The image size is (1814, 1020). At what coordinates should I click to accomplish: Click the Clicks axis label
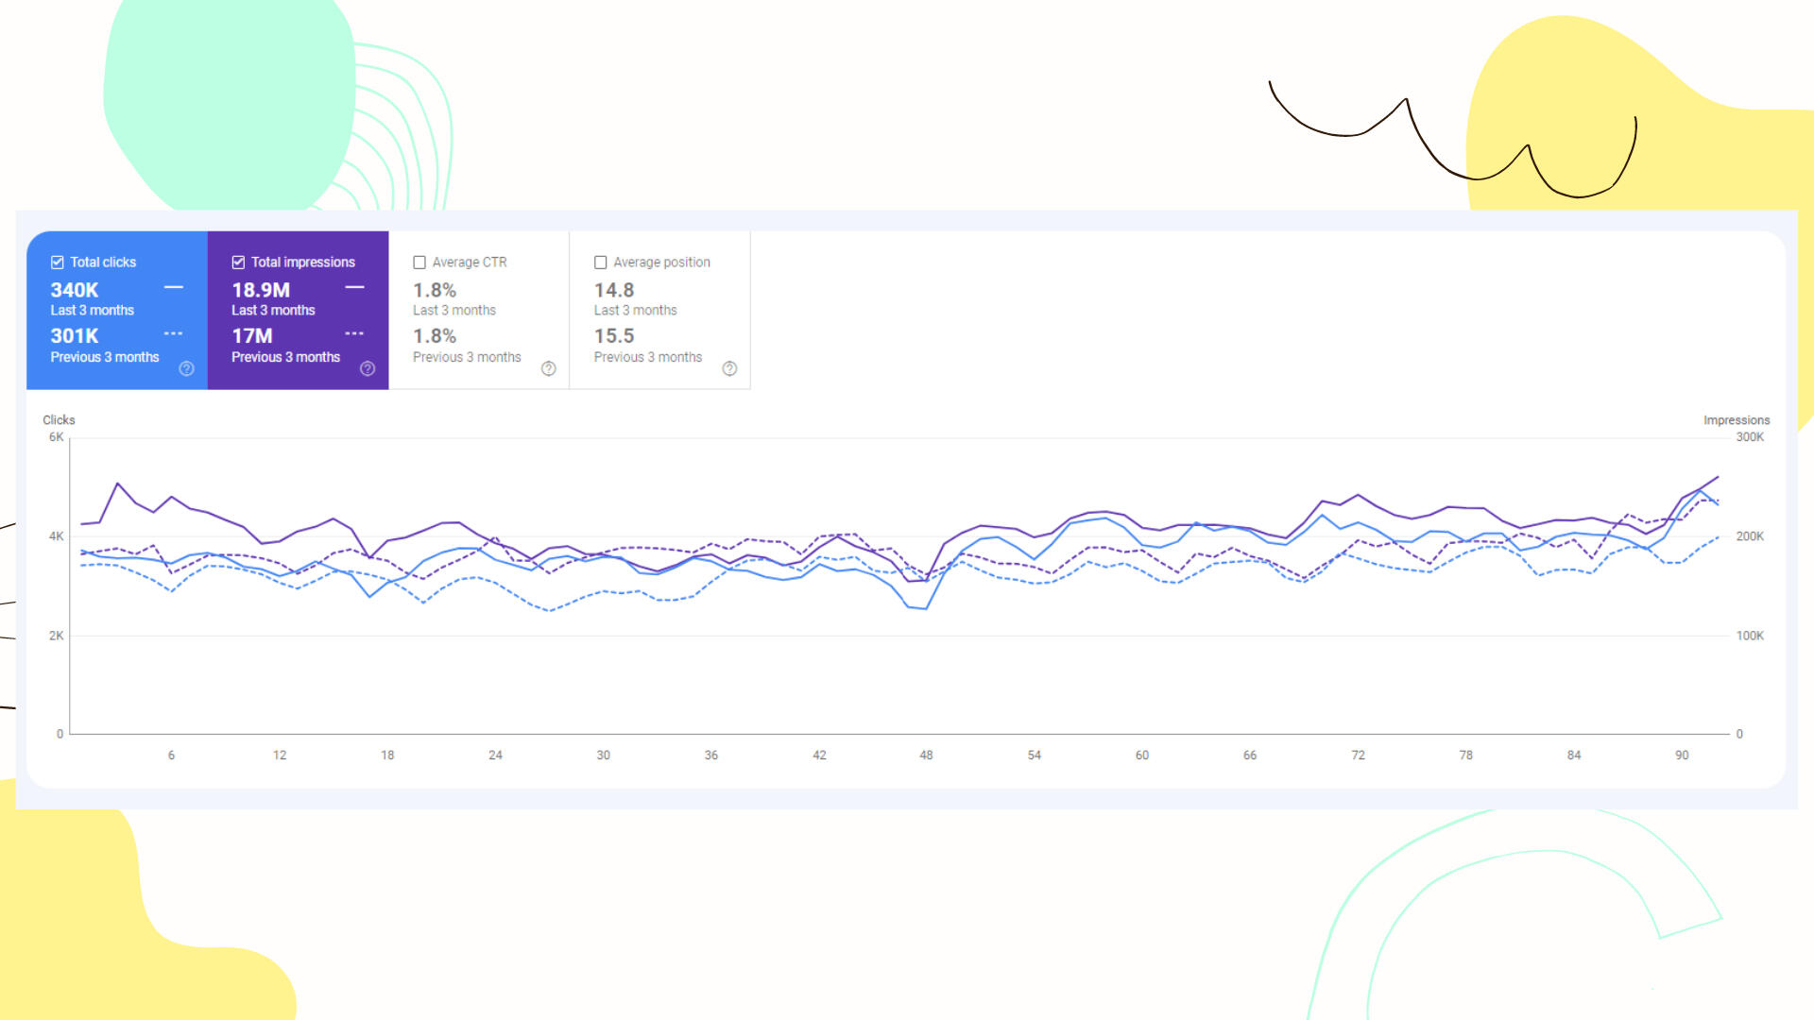click(59, 420)
